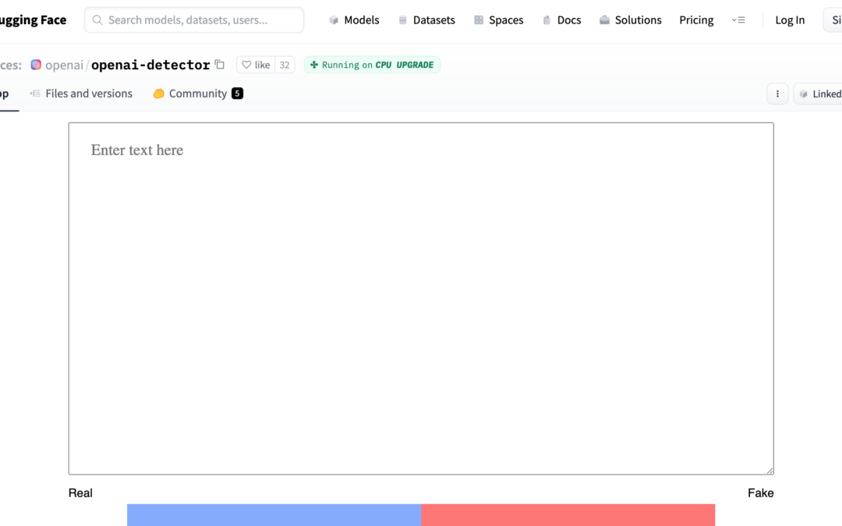This screenshot has height=526, width=842.
Task: Open the three-dot options menu
Action: coord(777,94)
